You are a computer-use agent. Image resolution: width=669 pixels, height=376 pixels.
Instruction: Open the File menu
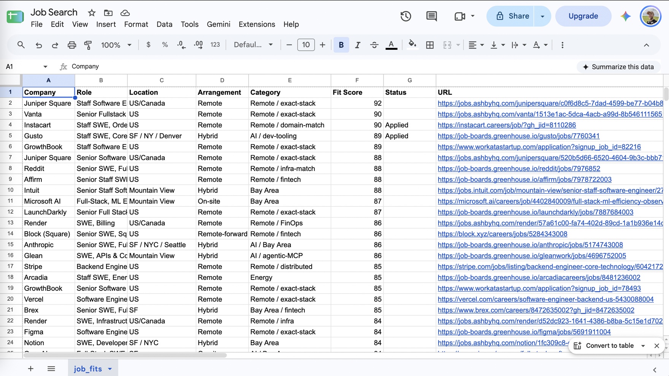[x=36, y=24]
